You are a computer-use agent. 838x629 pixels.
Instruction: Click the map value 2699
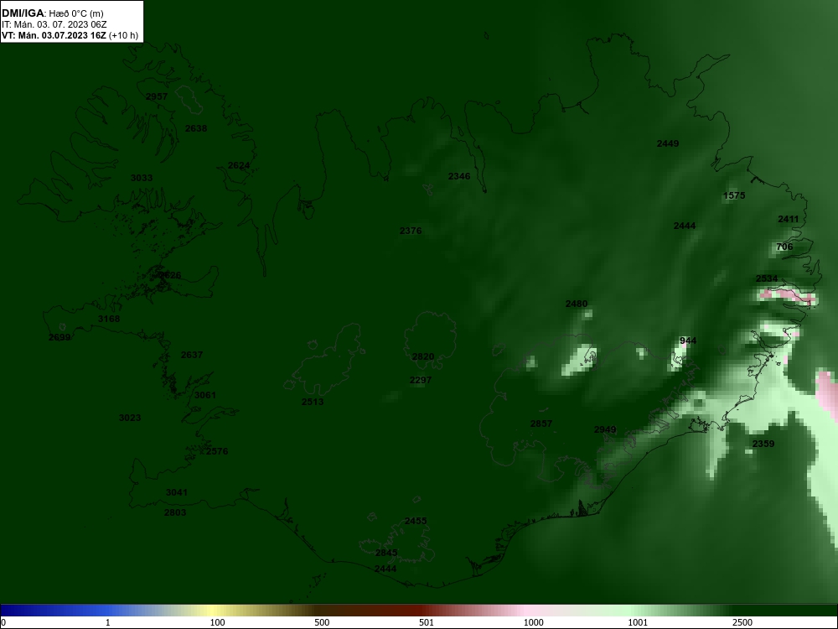point(59,337)
